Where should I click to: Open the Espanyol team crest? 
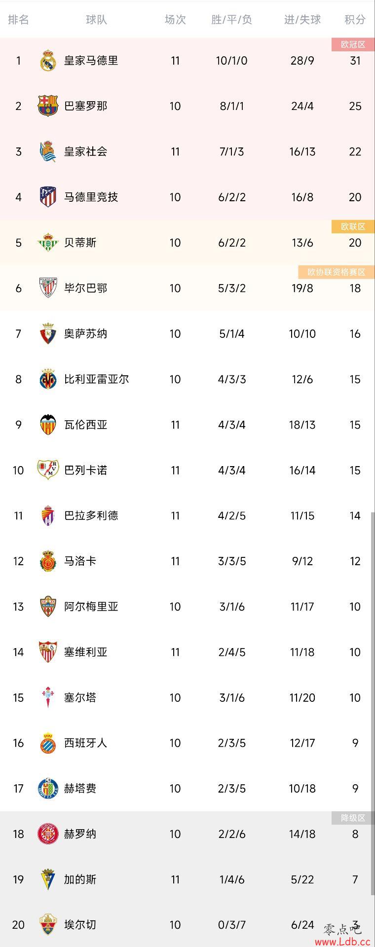(48, 743)
